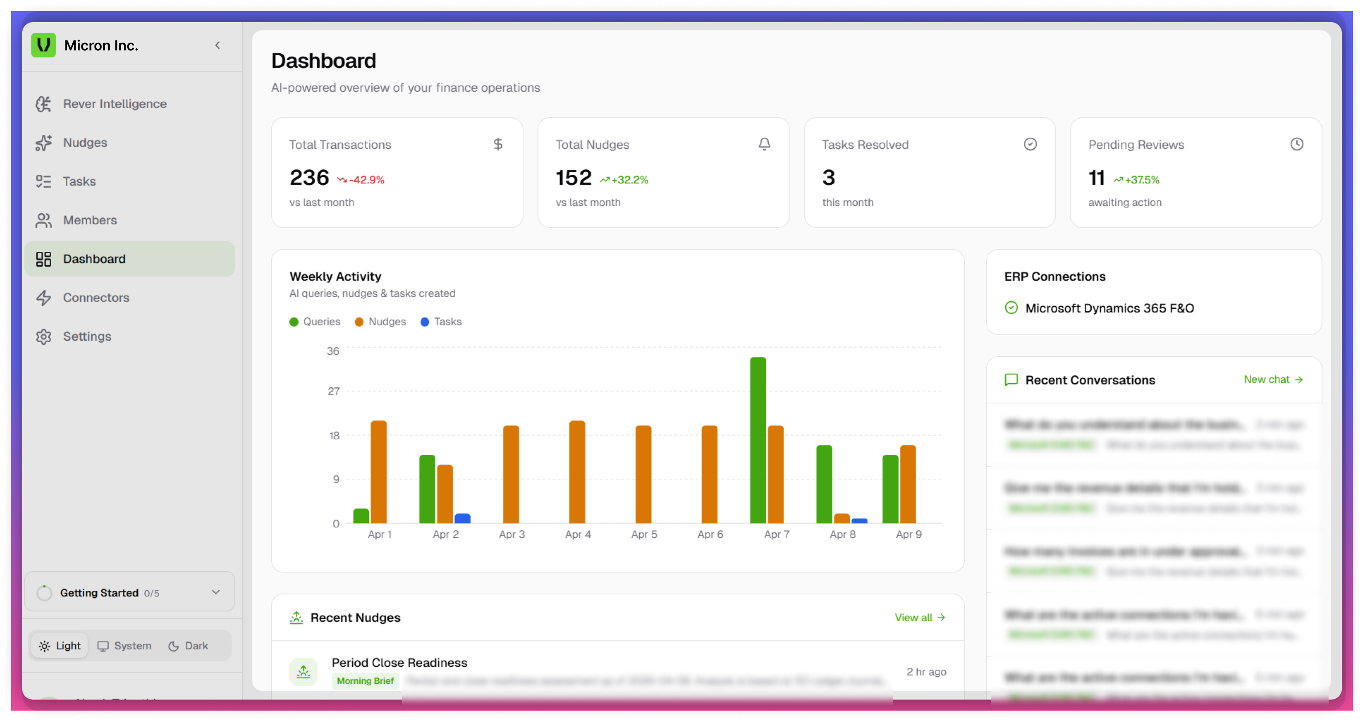This screenshot has height=722, width=1364.
Task: Start a New chat in Recent Conversations
Action: click(1273, 379)
